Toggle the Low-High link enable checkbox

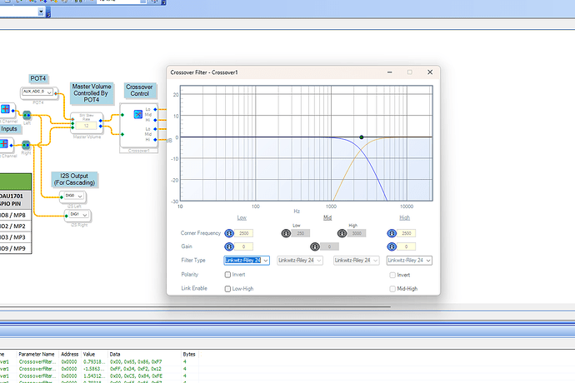[228, 288]
